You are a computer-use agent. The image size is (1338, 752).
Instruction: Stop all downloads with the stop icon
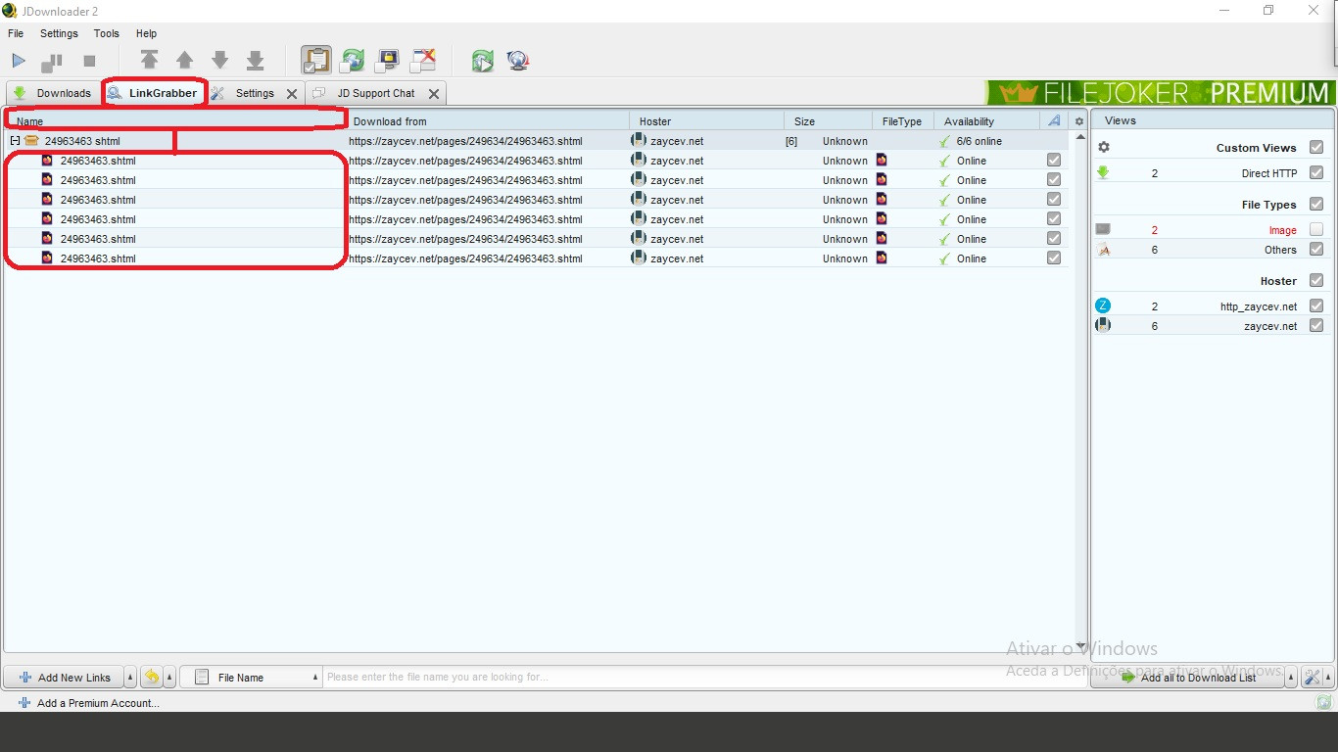coord(89,62)
